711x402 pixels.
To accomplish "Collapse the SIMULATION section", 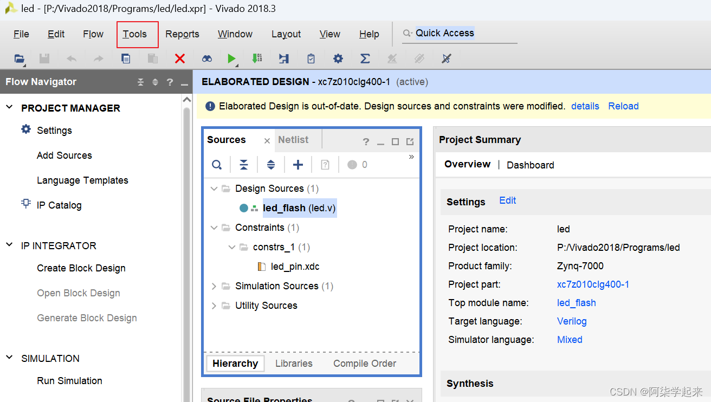I will click(9, 358).
